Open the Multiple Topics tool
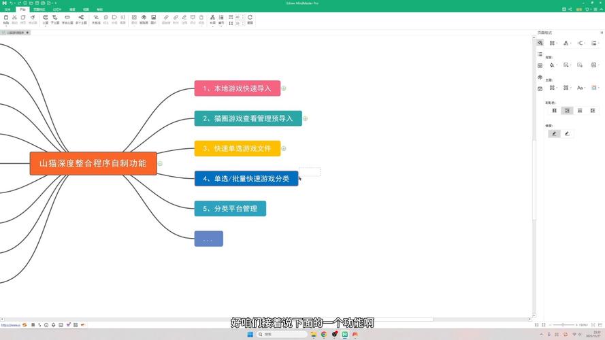 (x=81, y=18)
